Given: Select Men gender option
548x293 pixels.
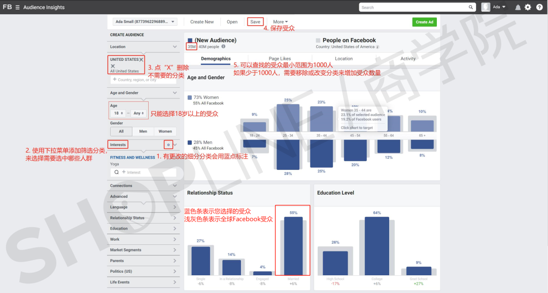Looking at the screenshot, I should point(143,131).
